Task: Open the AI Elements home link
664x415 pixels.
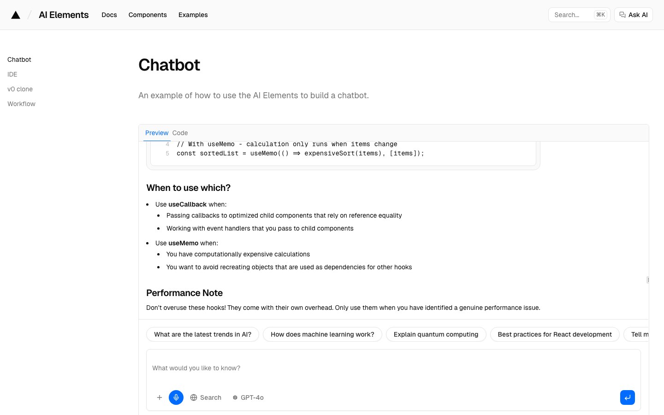Action: (x=64, y=15)
